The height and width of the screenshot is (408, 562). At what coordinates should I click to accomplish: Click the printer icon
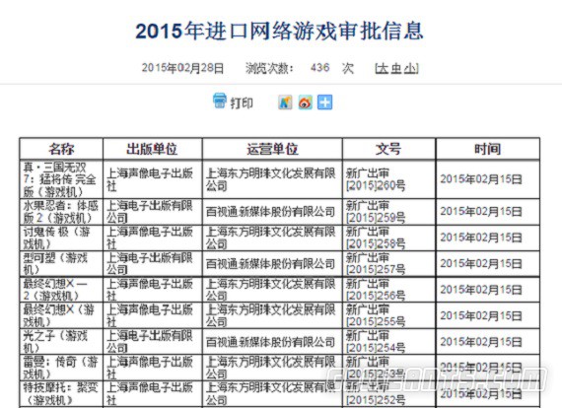tap(219, 102)
